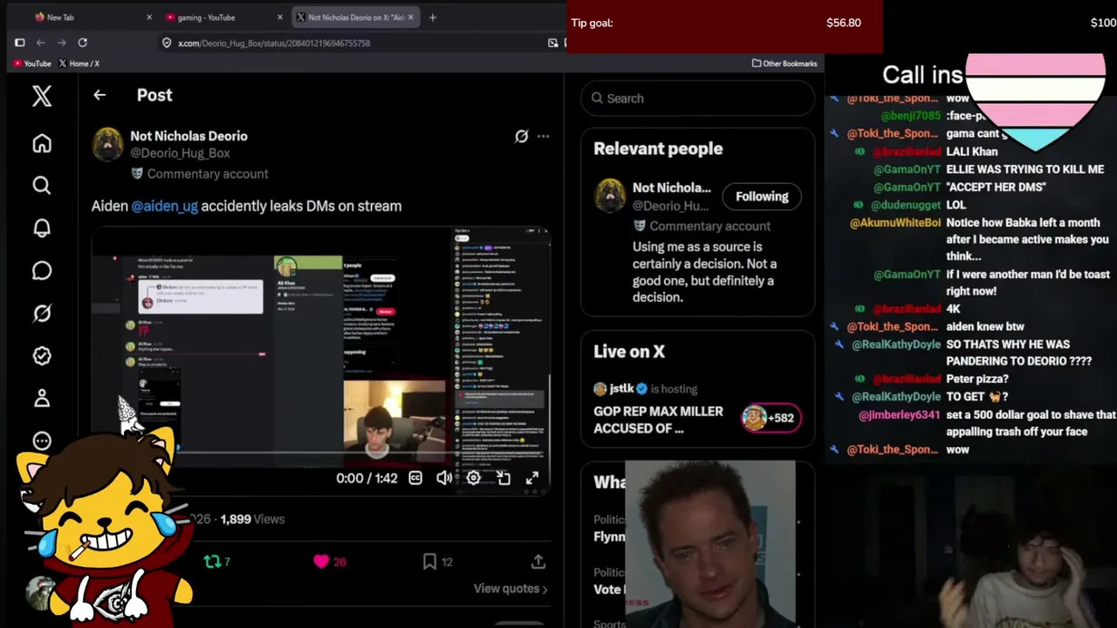Screen dimensions: 1117x628
Task: Open the YouTube bookmark
Action: (32, 64)
